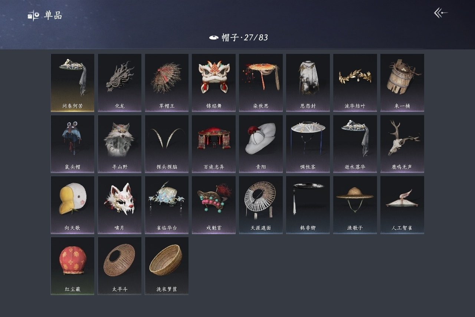475x317 pixels.
Task: Click the back arrow icon at top right
Action: click(x=441, y=13)
